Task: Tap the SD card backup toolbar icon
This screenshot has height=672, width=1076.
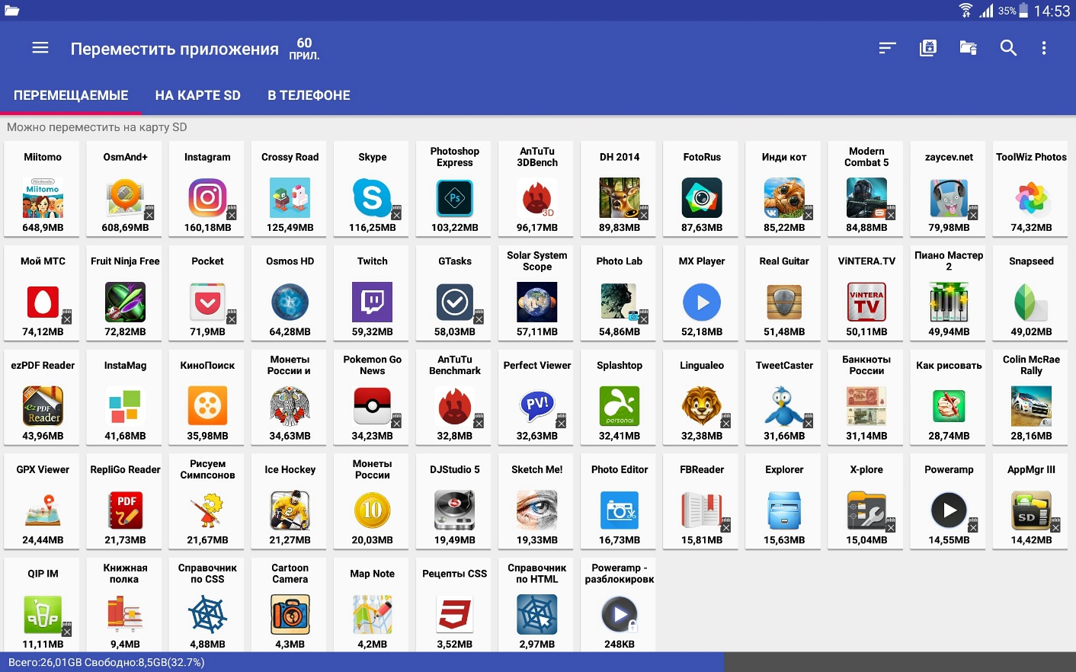Action: click(x=927, y=48)
